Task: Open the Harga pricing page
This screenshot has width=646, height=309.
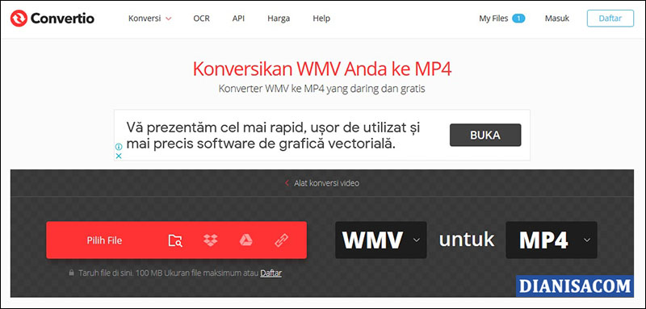Action: tap(279, 19)
